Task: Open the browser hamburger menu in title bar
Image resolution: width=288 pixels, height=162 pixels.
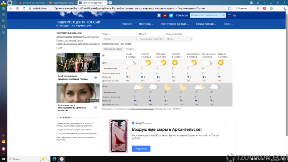Action: [x=265, y=2]
